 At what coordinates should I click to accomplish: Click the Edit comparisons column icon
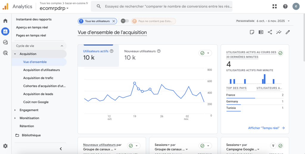coord(261,32)
